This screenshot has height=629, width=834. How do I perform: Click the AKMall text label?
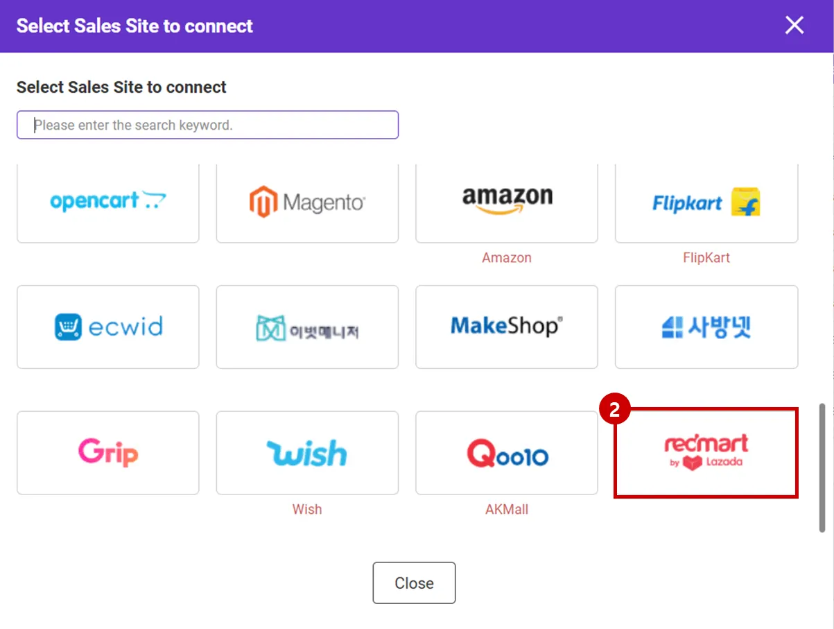[x=507, y=510]
